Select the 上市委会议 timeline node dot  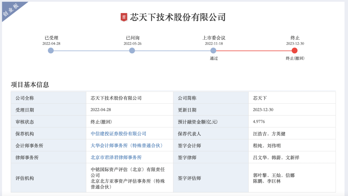[213, 51]
